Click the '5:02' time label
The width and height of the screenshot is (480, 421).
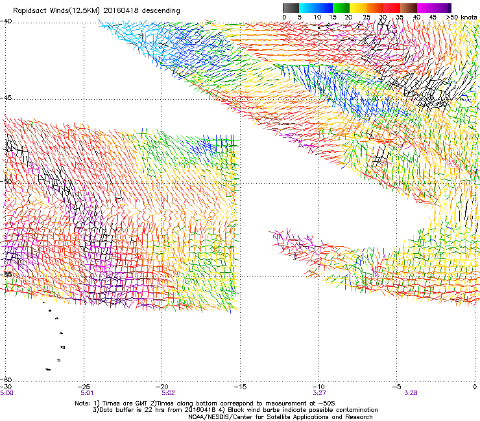[169, 393]
